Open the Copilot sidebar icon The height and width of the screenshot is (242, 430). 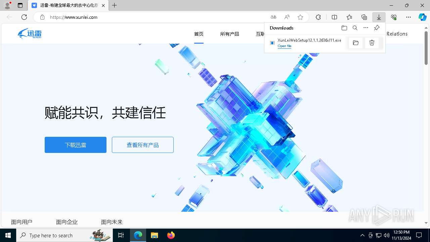pyautogui.click(x=423, y=17)
